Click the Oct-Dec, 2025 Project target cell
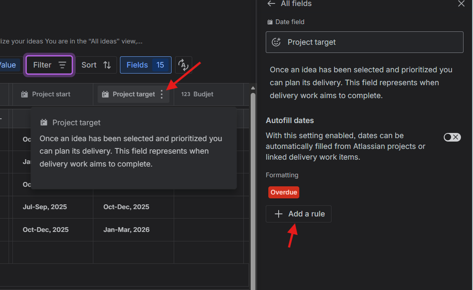The width and height of the screenshot is (473, 290). [x=134, y=207]
